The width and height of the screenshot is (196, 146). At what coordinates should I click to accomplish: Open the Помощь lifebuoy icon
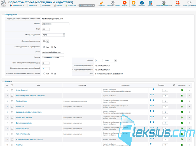click(x=178, y=3)
